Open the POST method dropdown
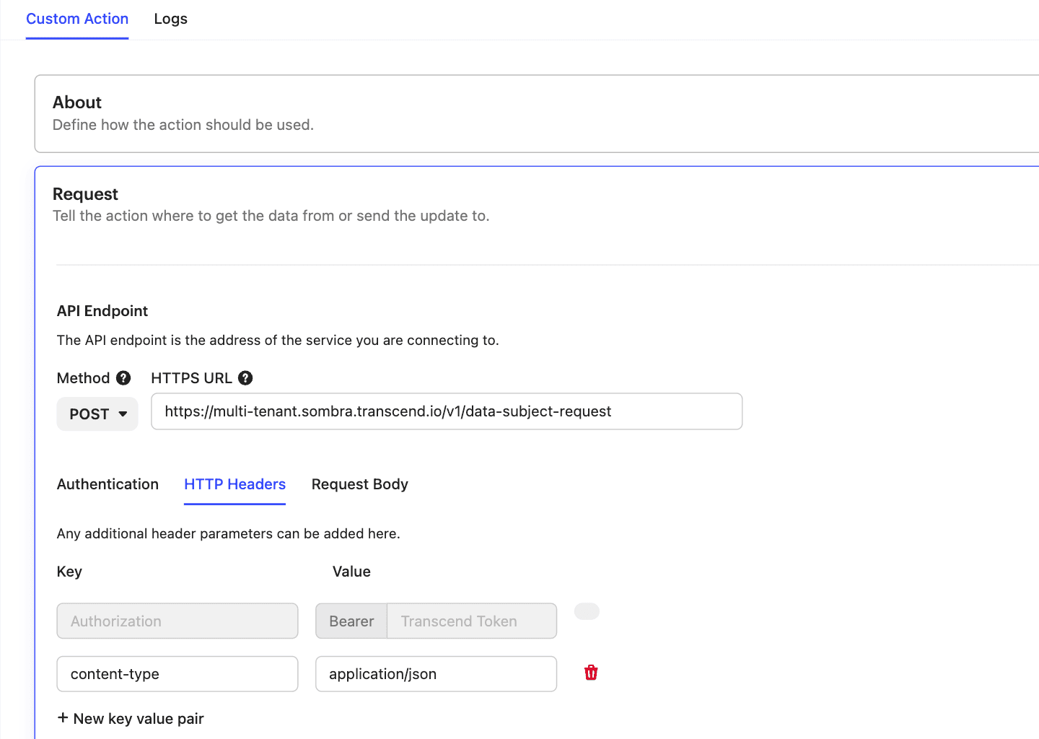The width and height of the screenshot is (1039, 739). 97,414
